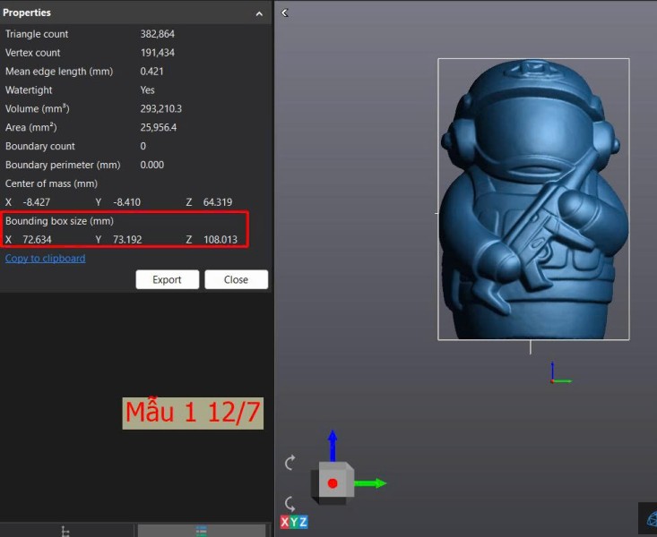
Task: Click the green Y-axis arrow on view cube
Action: [x=370, y=483]
